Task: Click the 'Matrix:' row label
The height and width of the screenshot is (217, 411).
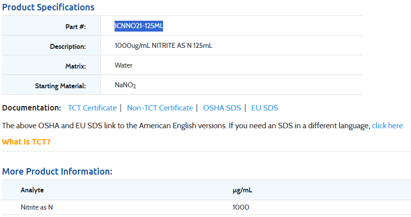Action: 76,66
